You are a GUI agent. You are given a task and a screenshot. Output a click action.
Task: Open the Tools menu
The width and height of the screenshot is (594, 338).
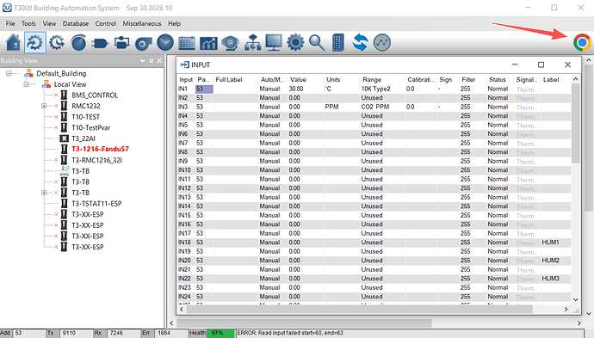click(28, 23)
